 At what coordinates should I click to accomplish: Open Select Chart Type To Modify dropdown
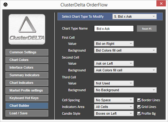pyautogui.click(x=134, y=16)
